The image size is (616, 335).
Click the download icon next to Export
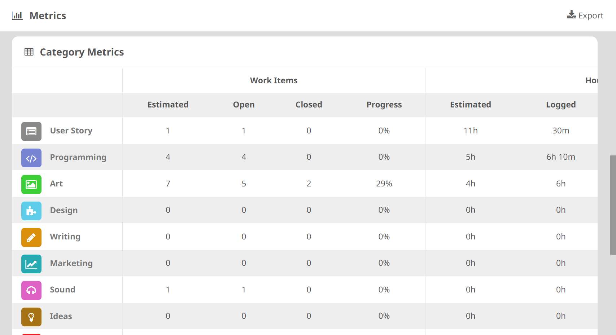click(x=571, y=14)
